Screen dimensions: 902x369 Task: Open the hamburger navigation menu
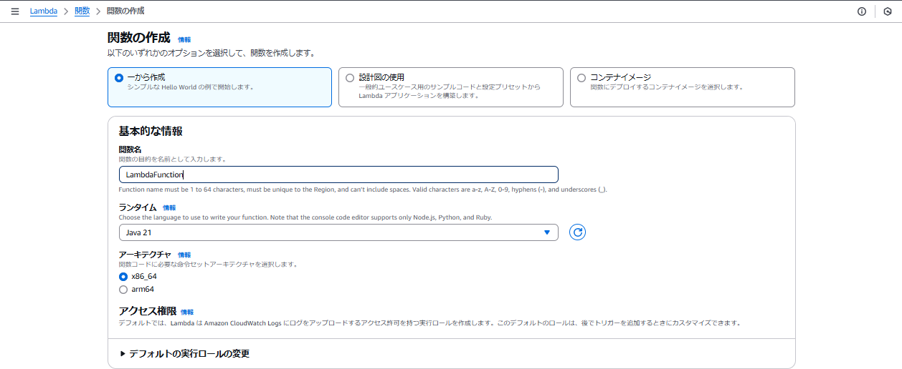(15, 11)
